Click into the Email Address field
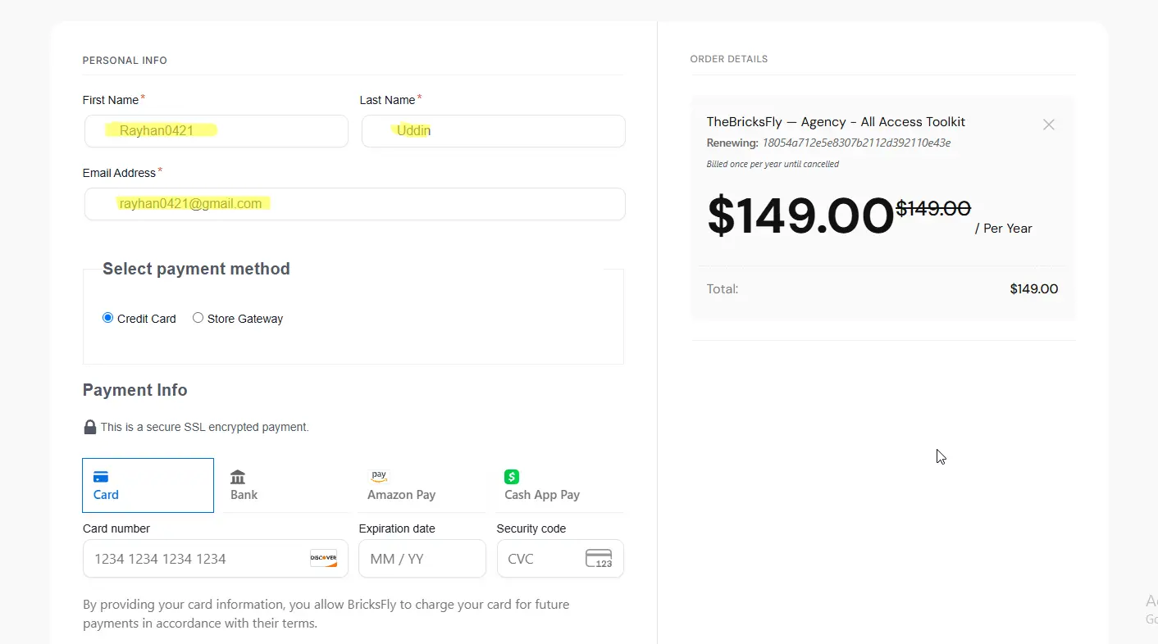Viewport: 1158px width, 644px height. pos(355,204)
